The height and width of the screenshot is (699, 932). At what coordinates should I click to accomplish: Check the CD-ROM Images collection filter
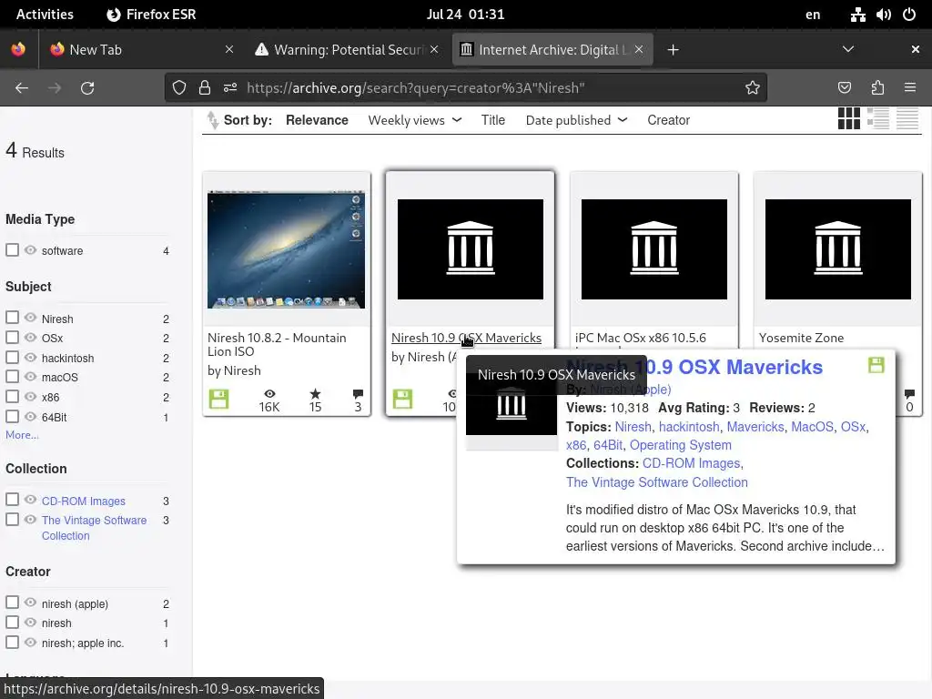(x=12, y=500)
